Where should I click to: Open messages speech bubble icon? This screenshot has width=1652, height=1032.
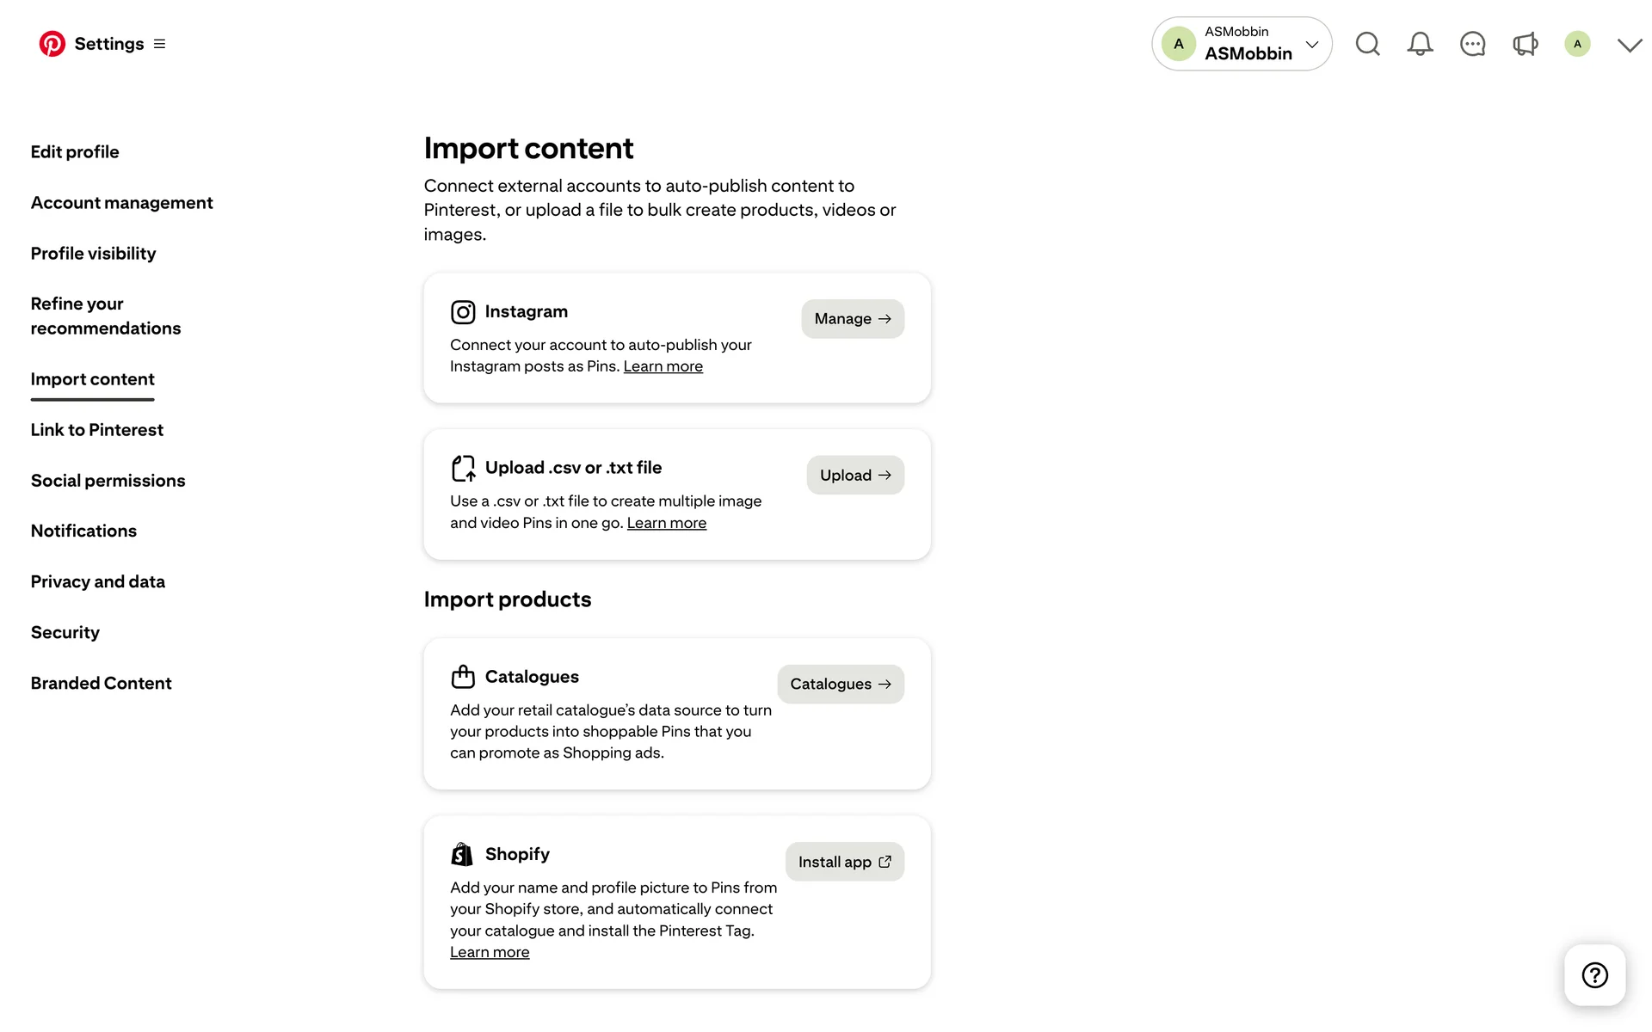[1472, 44]
